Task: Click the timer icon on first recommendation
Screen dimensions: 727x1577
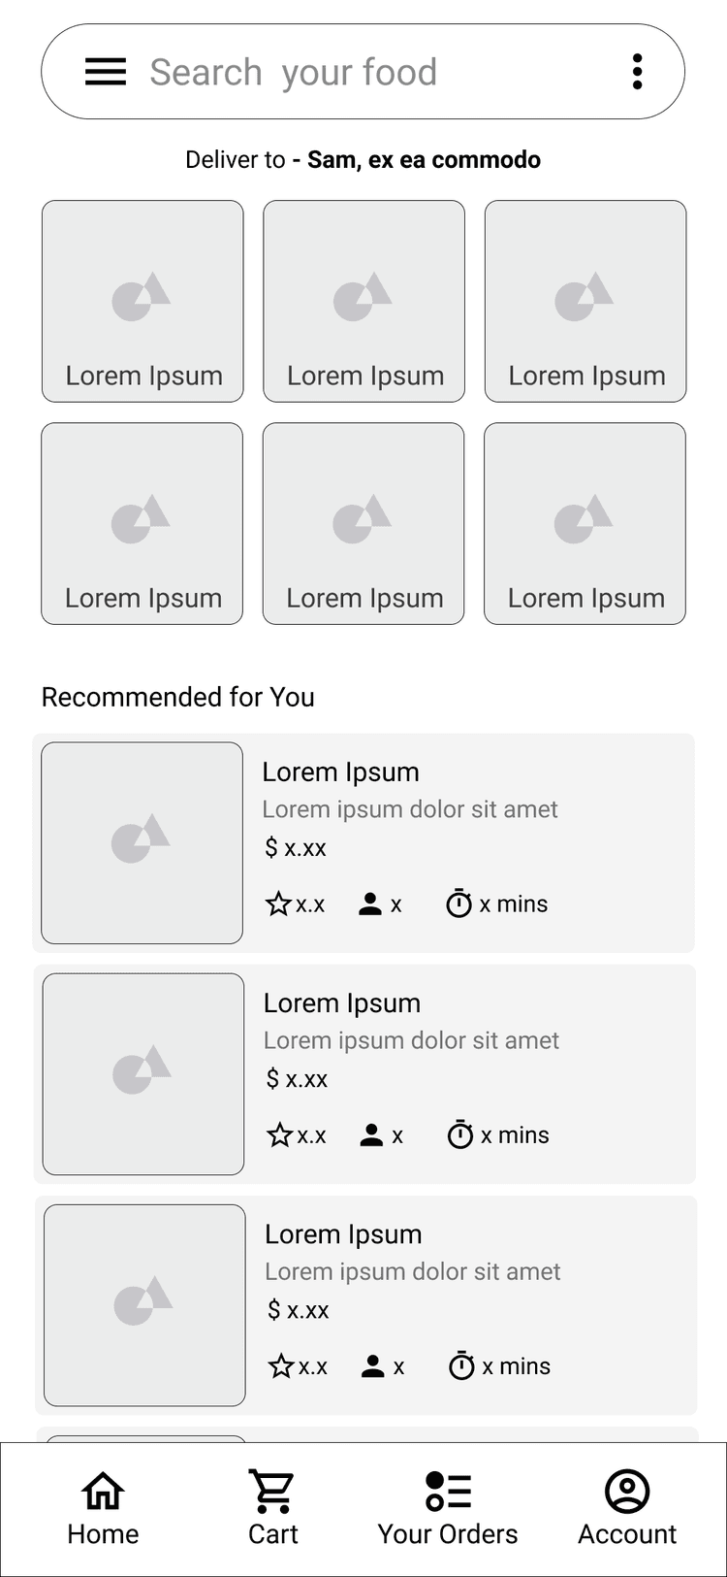Action: click(458, 903)
